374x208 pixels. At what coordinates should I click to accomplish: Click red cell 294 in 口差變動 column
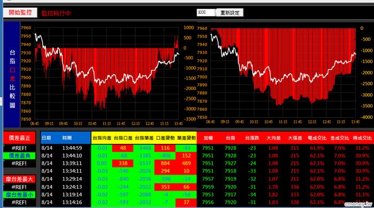165,171
